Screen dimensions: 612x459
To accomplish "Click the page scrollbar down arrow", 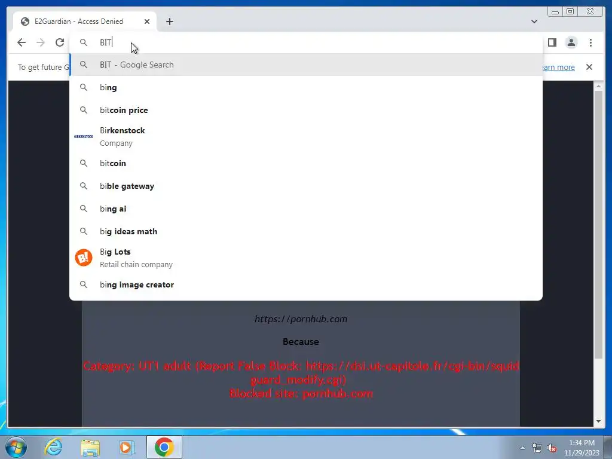I will (x=599, y=421).
